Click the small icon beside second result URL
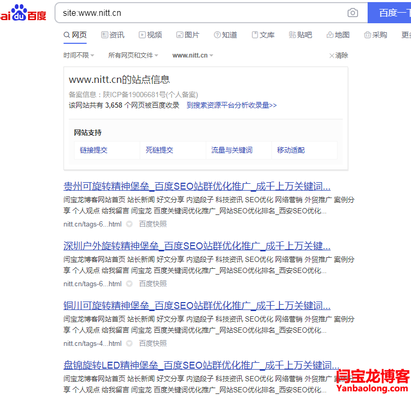Viewport: 411px width, 395px height. point(128,284)
